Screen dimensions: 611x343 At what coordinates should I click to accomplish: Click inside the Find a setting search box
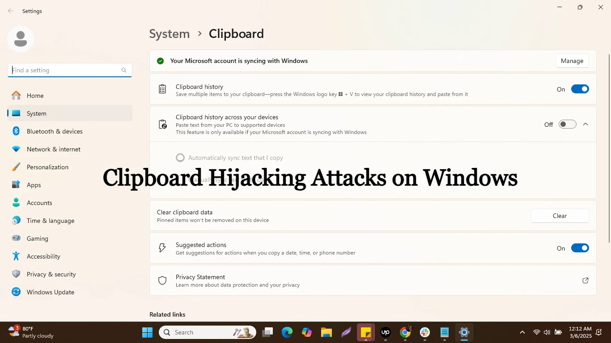67,70
